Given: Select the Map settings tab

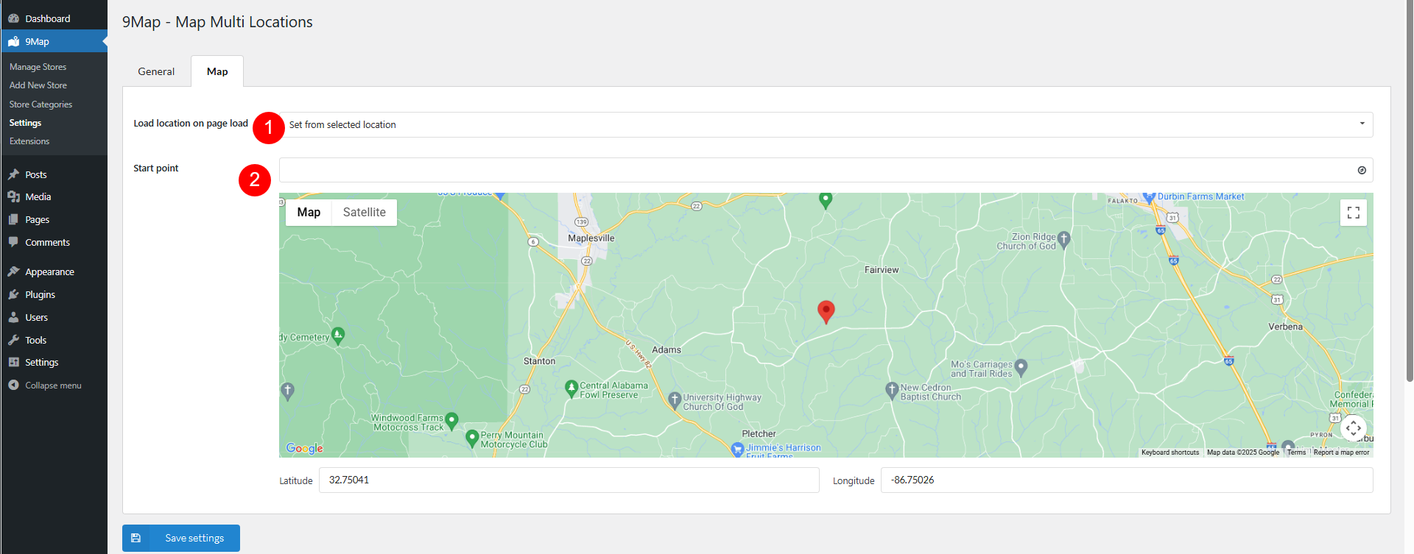Looking at the screenshot, I should 217,71.
